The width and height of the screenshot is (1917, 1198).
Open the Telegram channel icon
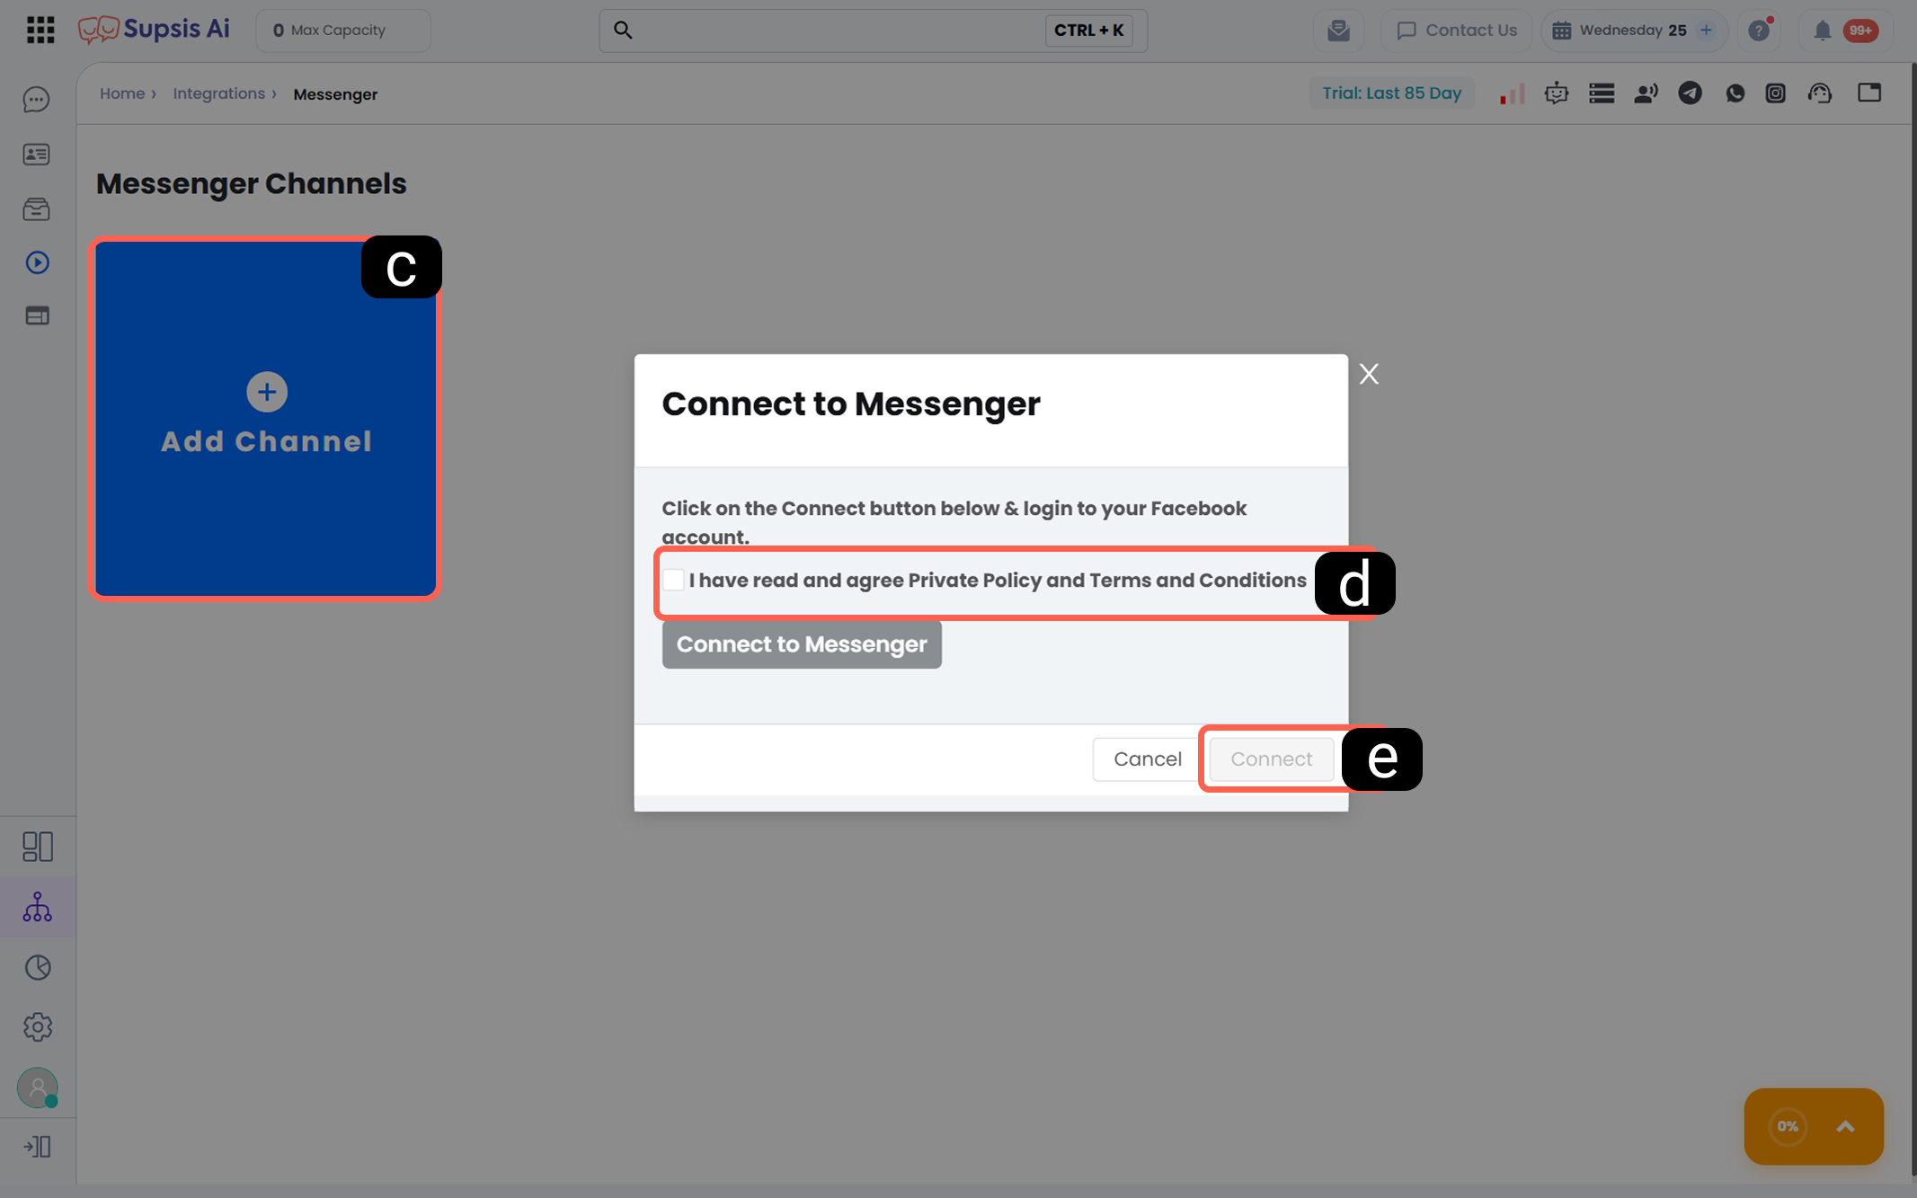point(1690,93)
